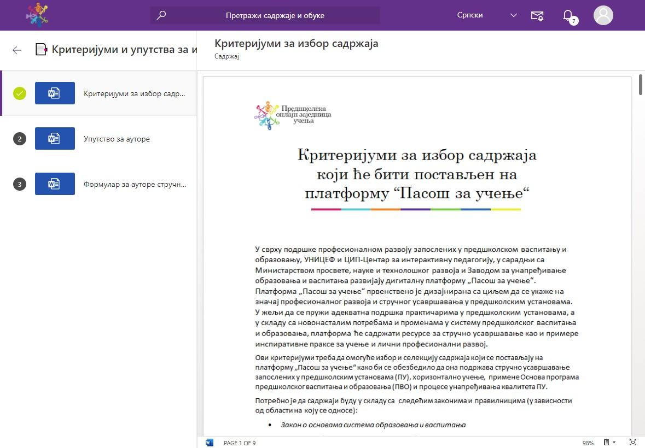
Task: Open the notifications bell icon
Action: tap(568, 15)
